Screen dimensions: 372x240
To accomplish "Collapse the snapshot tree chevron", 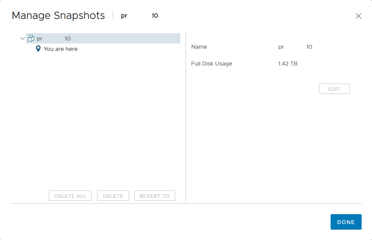I will pyautogui.click(x=22, y=38).
